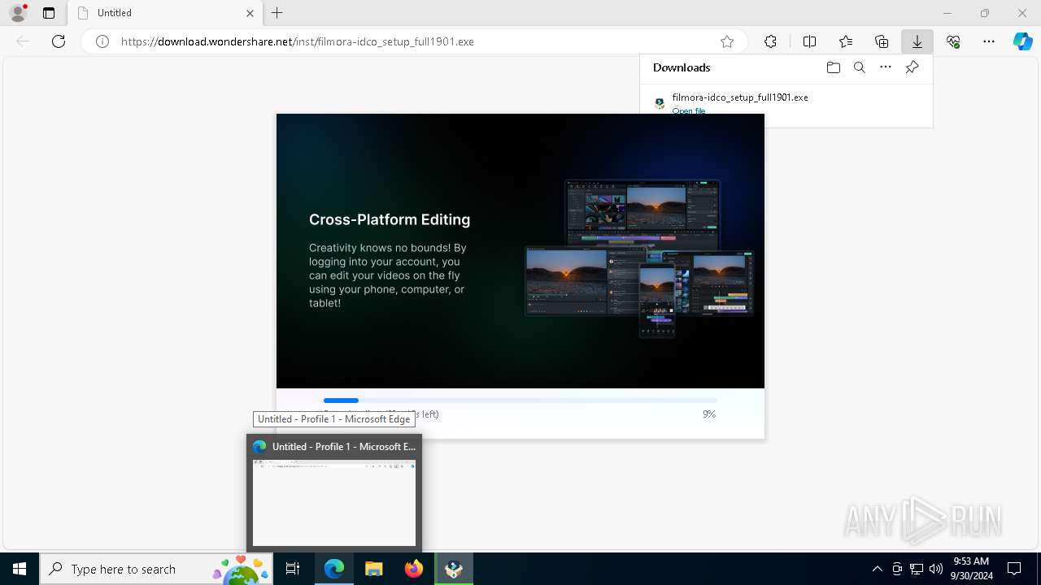Viewport: 1041px width, 585px height.
Task: Toggle the Downloads toolbar button
Action: 917,41
